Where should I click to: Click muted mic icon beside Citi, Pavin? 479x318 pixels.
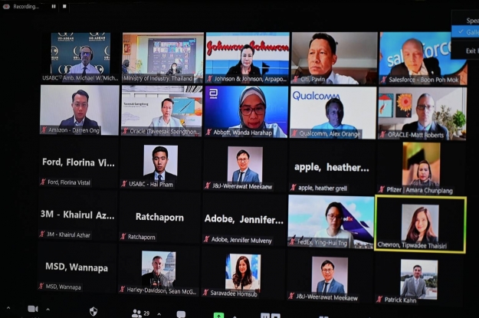click(x=296, y=80)
